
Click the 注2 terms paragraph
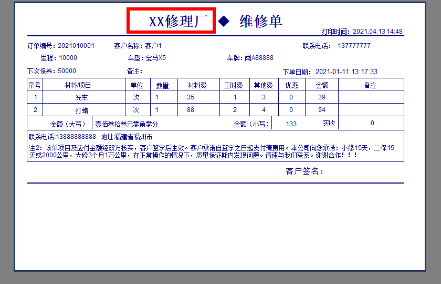click(x=212, y=151)
